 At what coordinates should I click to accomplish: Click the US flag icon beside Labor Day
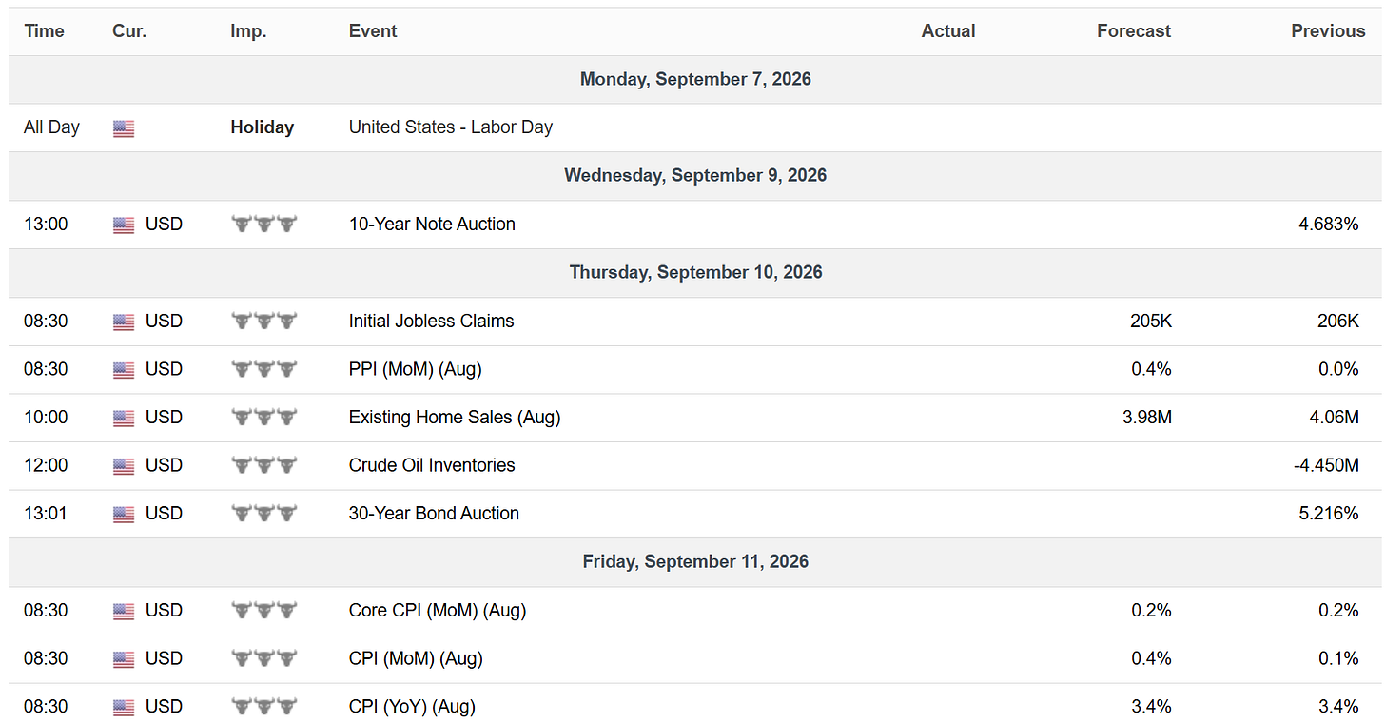(x=124, y=128)
